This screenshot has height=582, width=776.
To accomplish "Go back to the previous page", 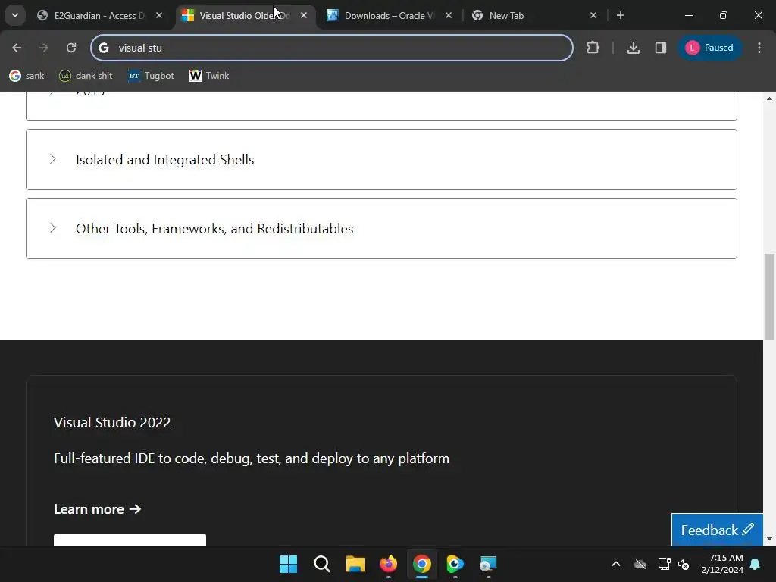I will coord(17,48).
